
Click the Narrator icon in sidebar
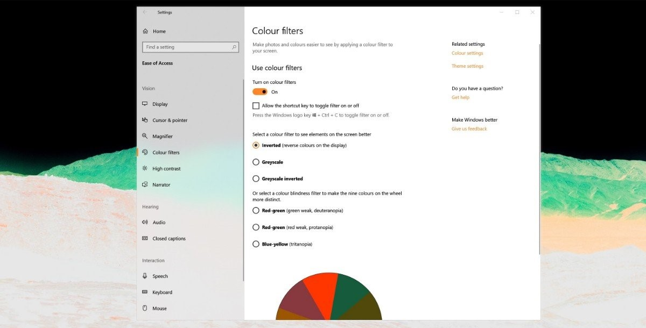(x=145, y=184)
